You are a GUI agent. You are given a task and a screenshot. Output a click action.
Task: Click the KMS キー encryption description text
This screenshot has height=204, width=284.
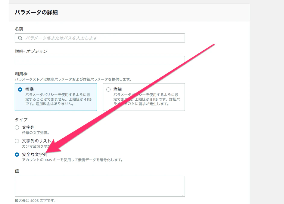point(73,160)
